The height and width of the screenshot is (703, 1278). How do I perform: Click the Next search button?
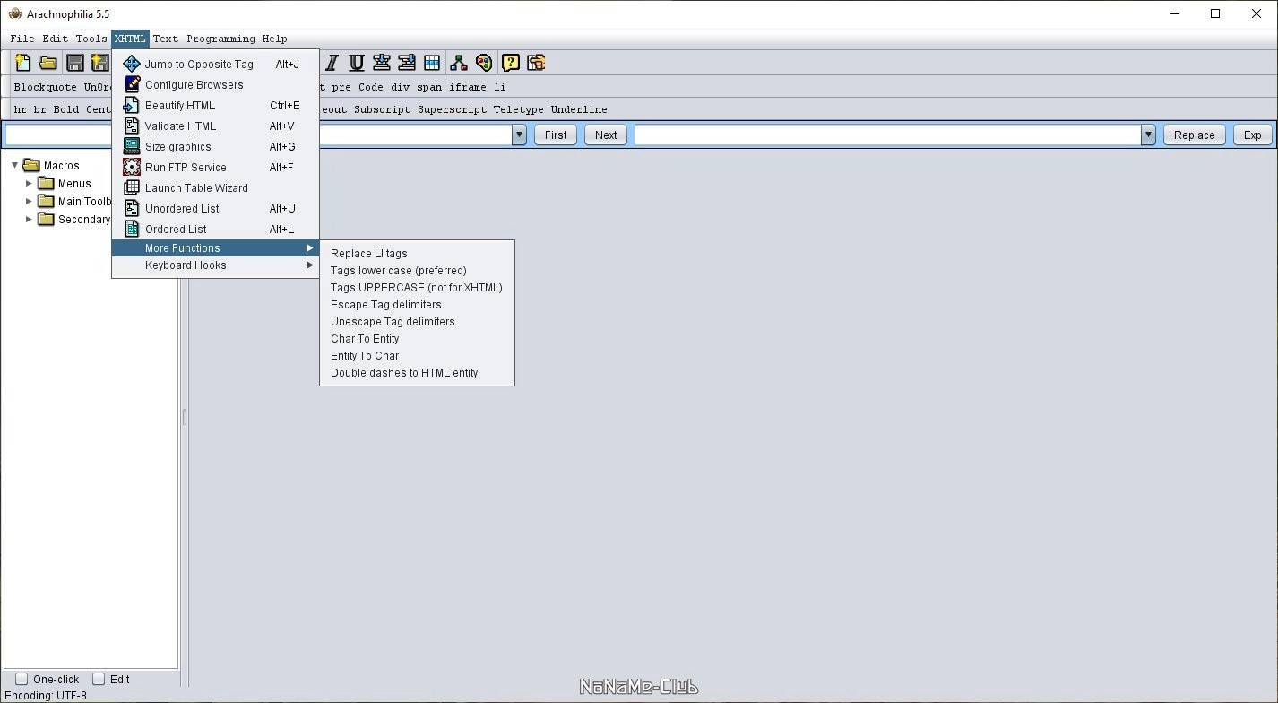pyautogui.click(x=606, y=135)
